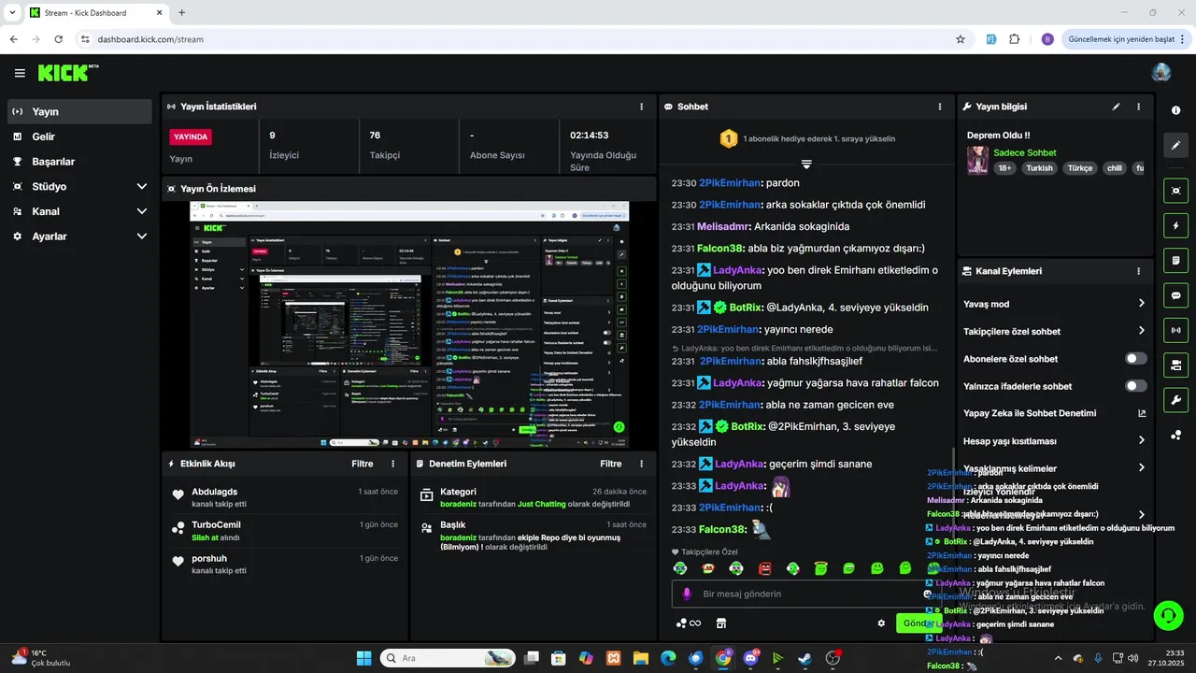Select Başarılar in the left sidebar
The width and height of the screenshot is (1196, 673).
[x=79, y=161]
